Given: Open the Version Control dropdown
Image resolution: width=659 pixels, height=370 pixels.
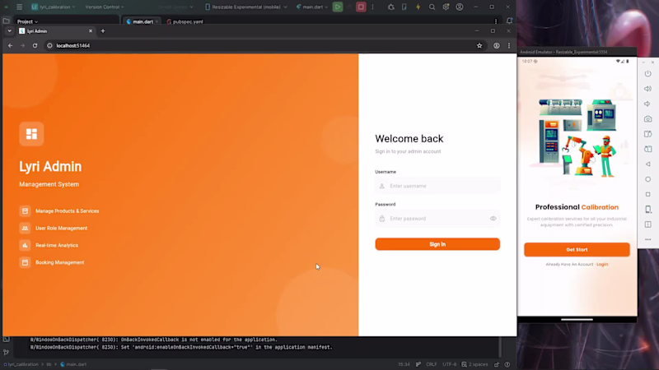Looking at the screenshot, I should pyautogui.click(x=105, y=7).
